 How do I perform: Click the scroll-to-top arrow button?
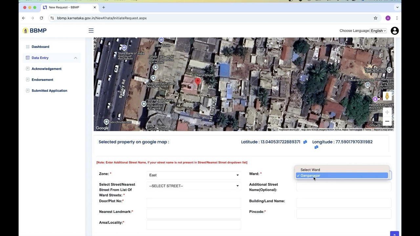click(x=394, y=234)
